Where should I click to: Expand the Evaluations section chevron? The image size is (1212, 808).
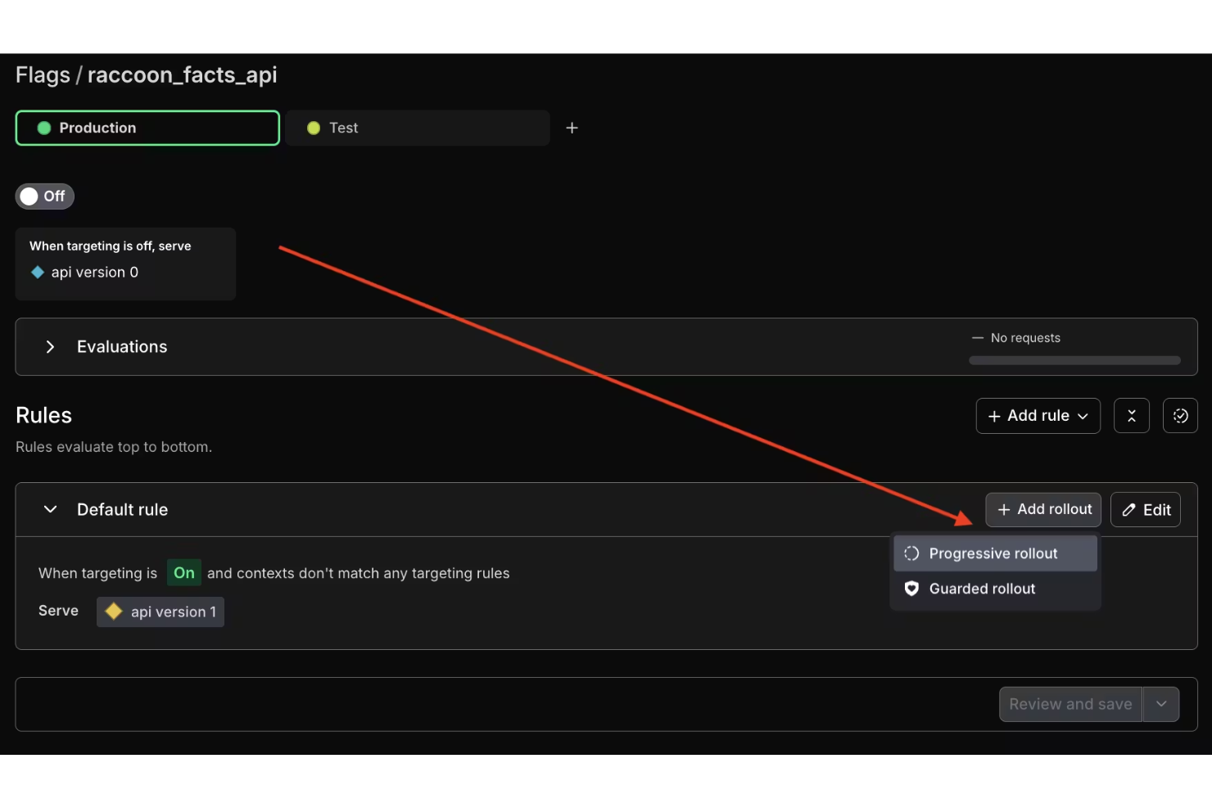(x=50, y=347)
